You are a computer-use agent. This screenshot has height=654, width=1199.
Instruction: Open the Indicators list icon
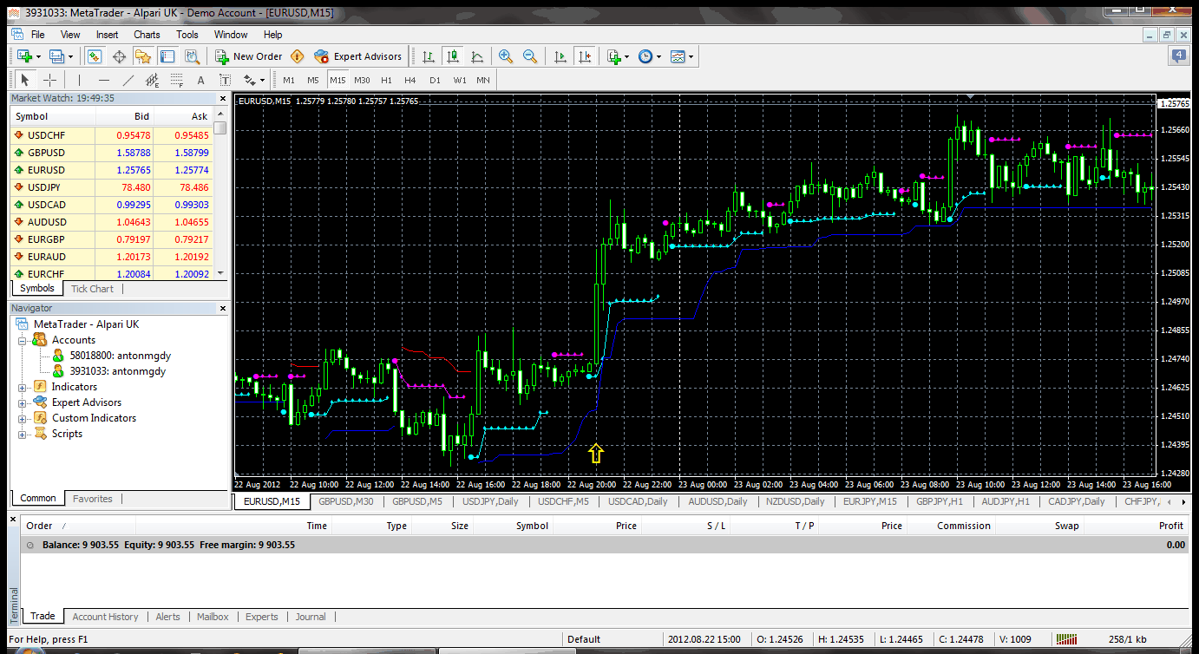(x=613, y=56)
